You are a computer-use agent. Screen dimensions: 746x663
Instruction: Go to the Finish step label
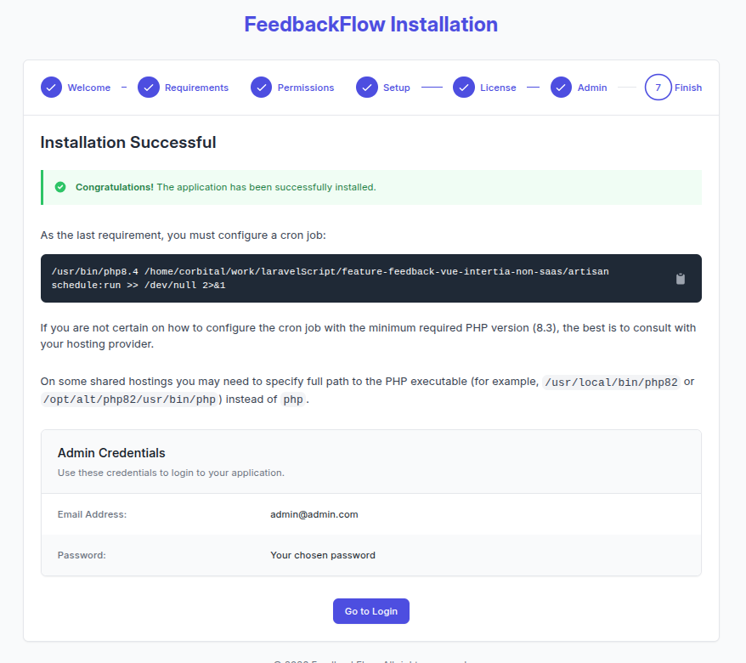(688, 88)
